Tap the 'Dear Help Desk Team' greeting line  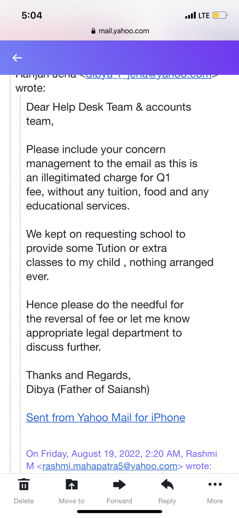coord(108,107)
